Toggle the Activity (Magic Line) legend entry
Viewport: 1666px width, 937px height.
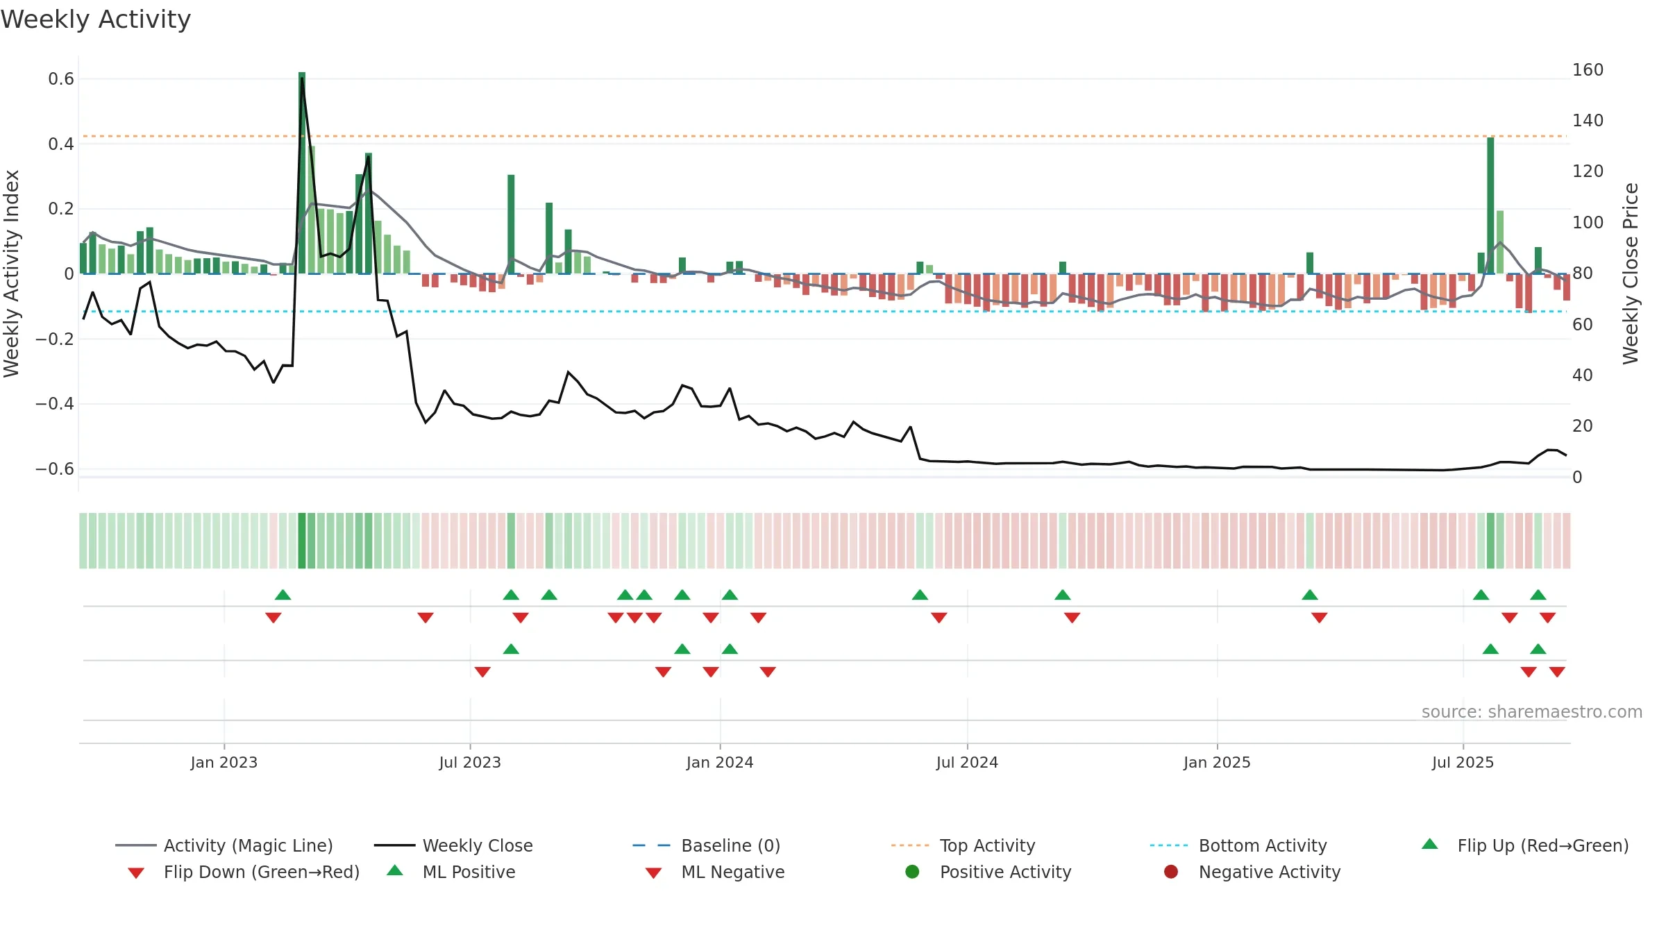(x=224, y=845)
